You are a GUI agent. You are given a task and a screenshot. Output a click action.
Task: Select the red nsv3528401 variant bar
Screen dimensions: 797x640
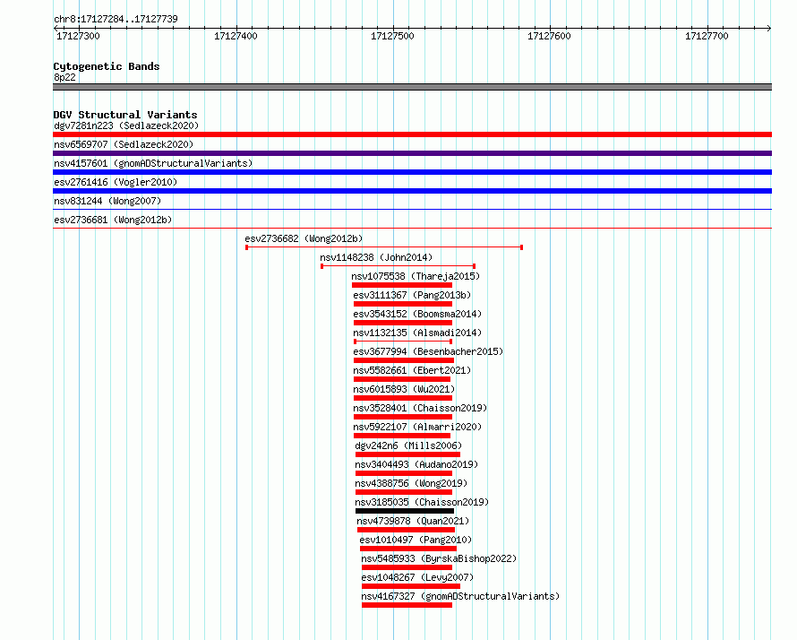403,417
